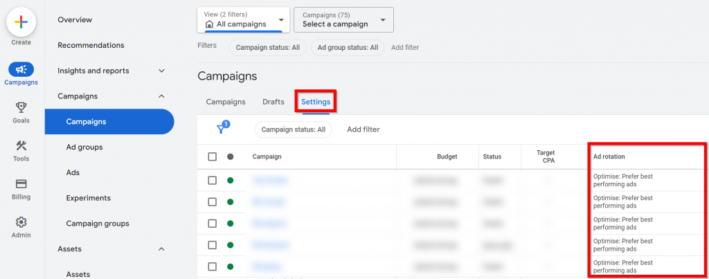Open the Assets sub-item in the sidebar

tap(78, 274)
